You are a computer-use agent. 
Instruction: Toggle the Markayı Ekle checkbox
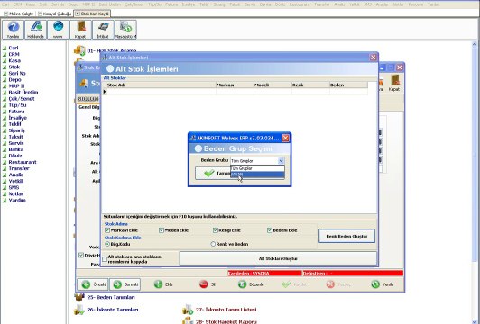click(x=107, y=230)
